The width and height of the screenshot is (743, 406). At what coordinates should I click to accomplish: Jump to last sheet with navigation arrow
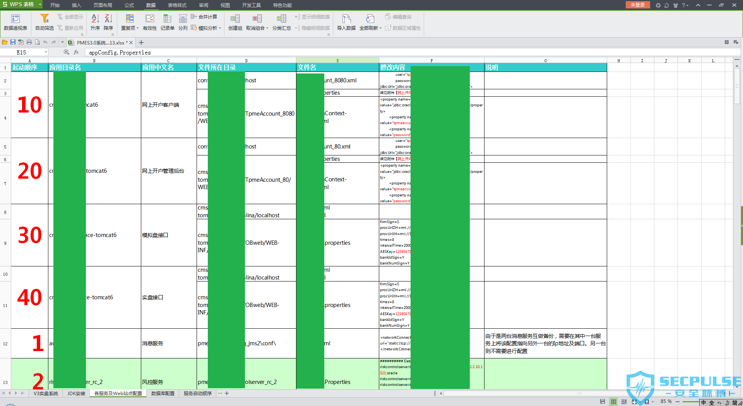coord(22,393)
